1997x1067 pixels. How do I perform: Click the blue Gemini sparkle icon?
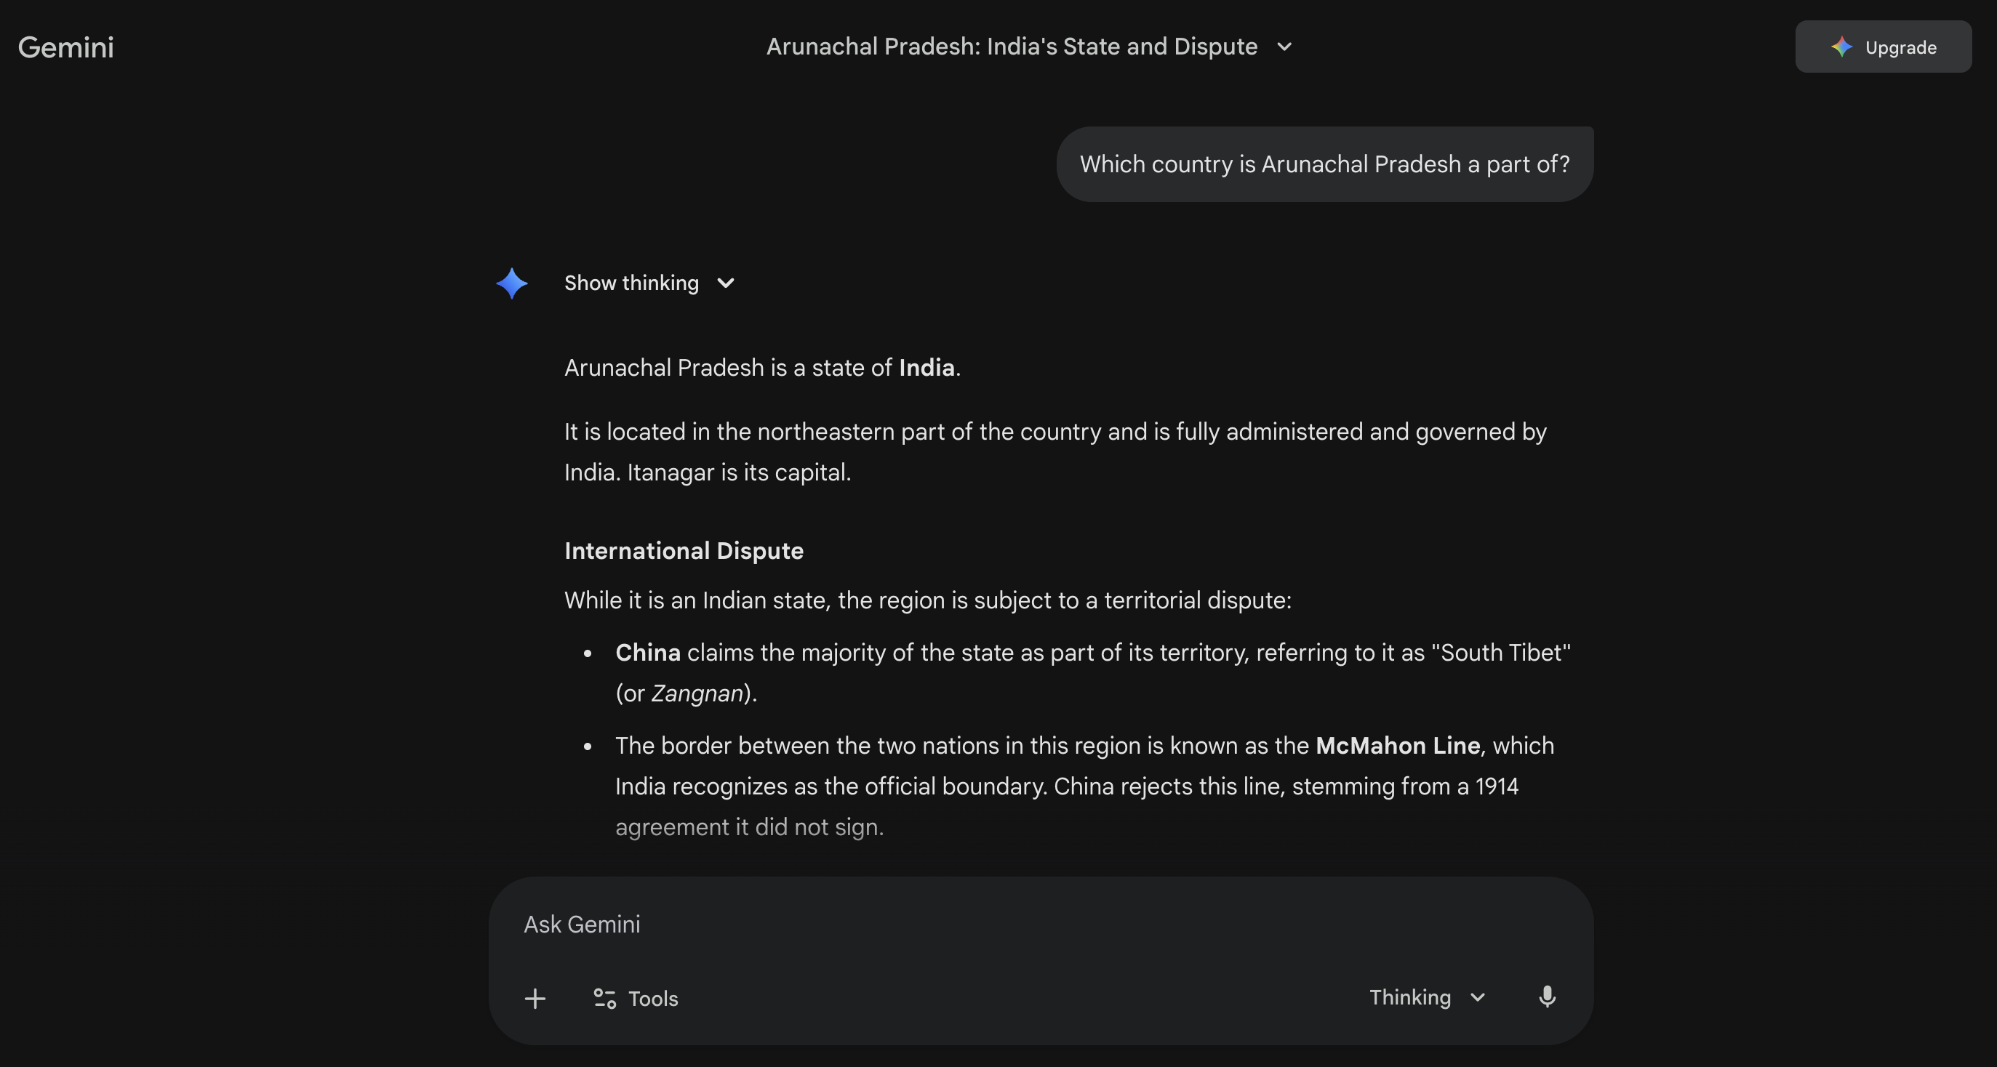click(x=512, y=283)
